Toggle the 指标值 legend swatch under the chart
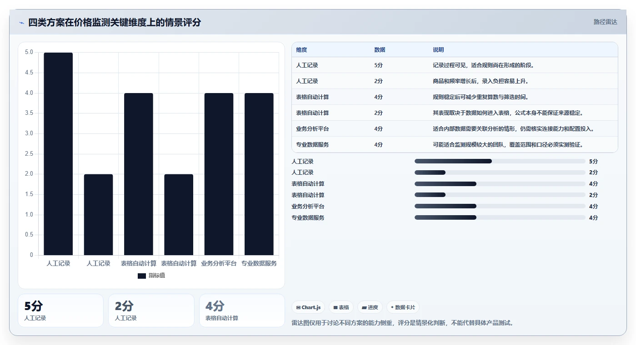The height and width of the screenshot is (345, 636). (141, 276)
